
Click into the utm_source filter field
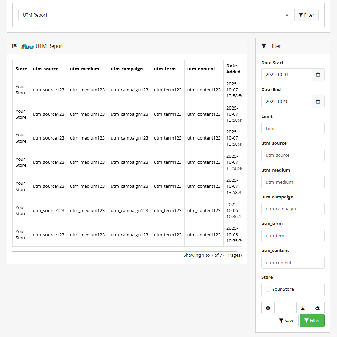pos(293,155)
